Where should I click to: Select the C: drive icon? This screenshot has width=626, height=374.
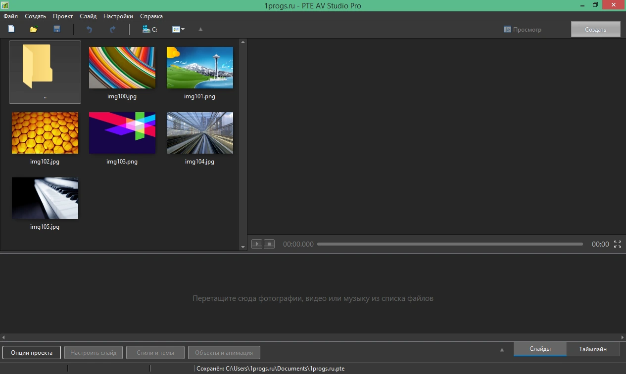click(x=149, y=29)
